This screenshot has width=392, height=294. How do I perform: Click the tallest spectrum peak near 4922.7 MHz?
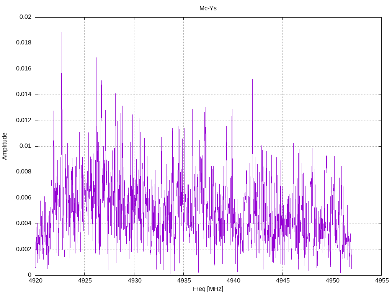62,32
